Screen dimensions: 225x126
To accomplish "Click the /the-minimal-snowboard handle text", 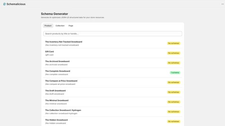I will point(56,104).
